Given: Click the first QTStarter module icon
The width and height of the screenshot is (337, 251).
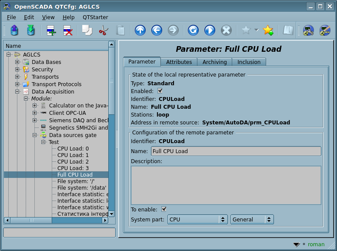Looking at the screenshot, I should click(308, 30).
